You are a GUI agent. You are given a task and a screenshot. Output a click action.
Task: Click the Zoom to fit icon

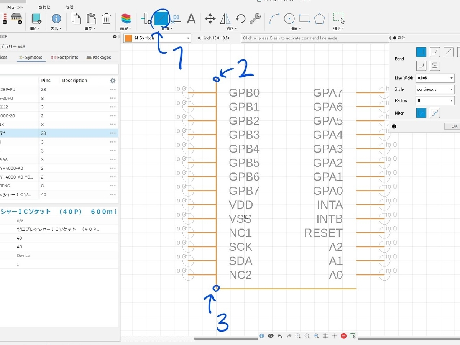pyautogui.click(x=316, y=336)
